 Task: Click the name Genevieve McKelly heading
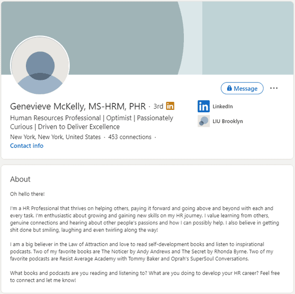click(x=78, y=106)
